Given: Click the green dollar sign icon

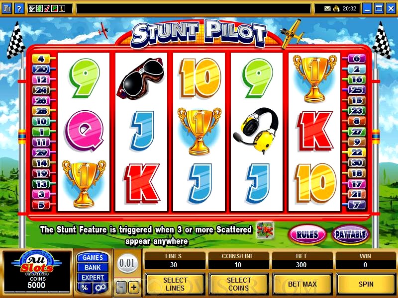Looking at the screenshot, I should tap(39, 9).
